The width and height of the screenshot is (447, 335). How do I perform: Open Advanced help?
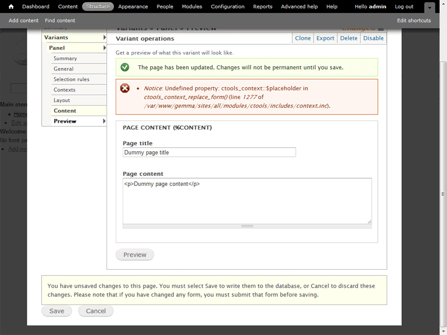click(299, 6)
